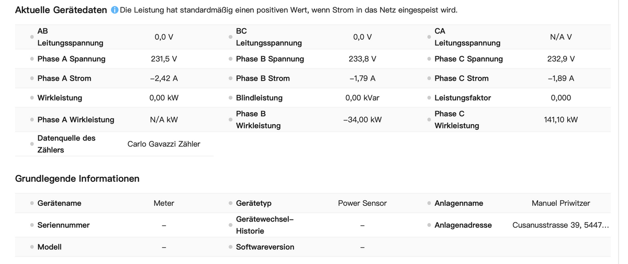
Task: Click the bullet icon beside Gerätename
Action: [x=32, y=203]
